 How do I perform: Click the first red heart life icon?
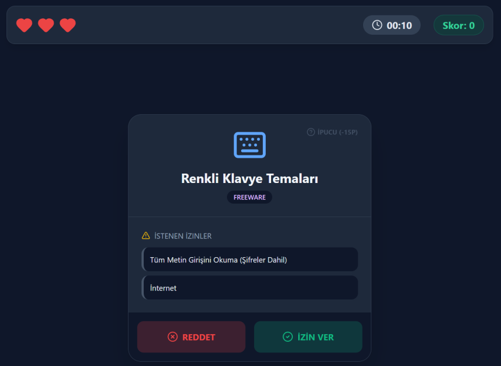point(24,25)
